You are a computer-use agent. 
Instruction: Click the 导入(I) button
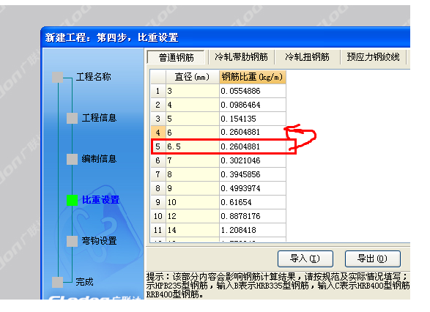pos(305,259)
